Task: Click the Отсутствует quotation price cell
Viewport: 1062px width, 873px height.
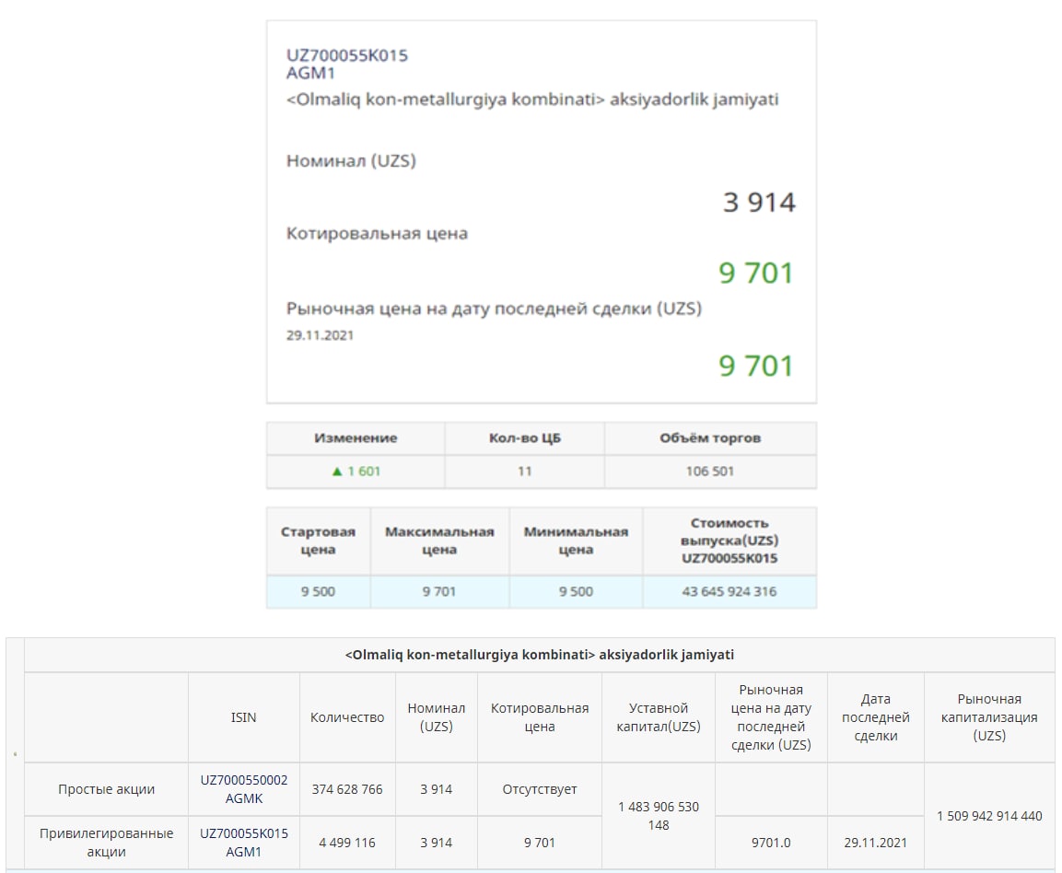Action: pos(540,789)
